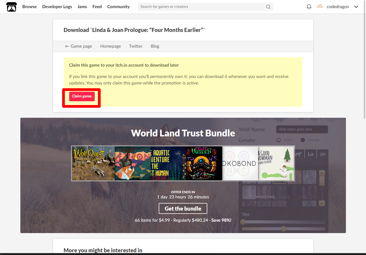Image resolution: width=366 pixels, height=255 pixels.
Task: Select the WolfQuest game thumbnail
Action: click(x=93, y=164)
